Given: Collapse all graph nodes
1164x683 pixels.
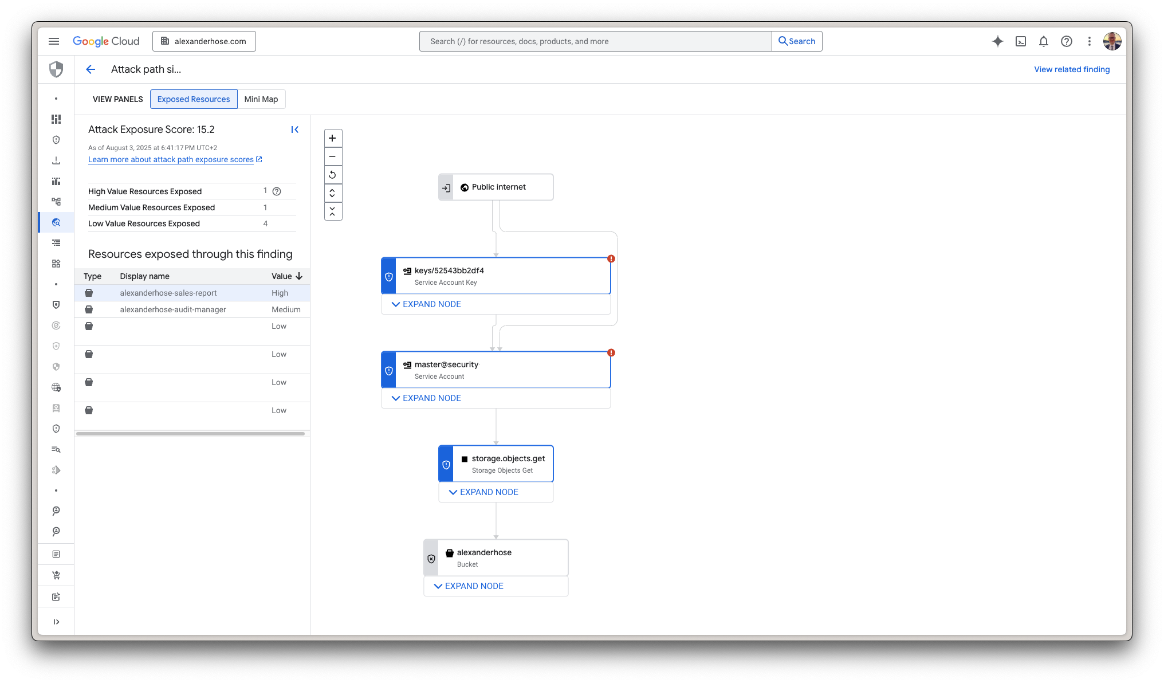Looking at the screenshot, I should tap(332, 211).
